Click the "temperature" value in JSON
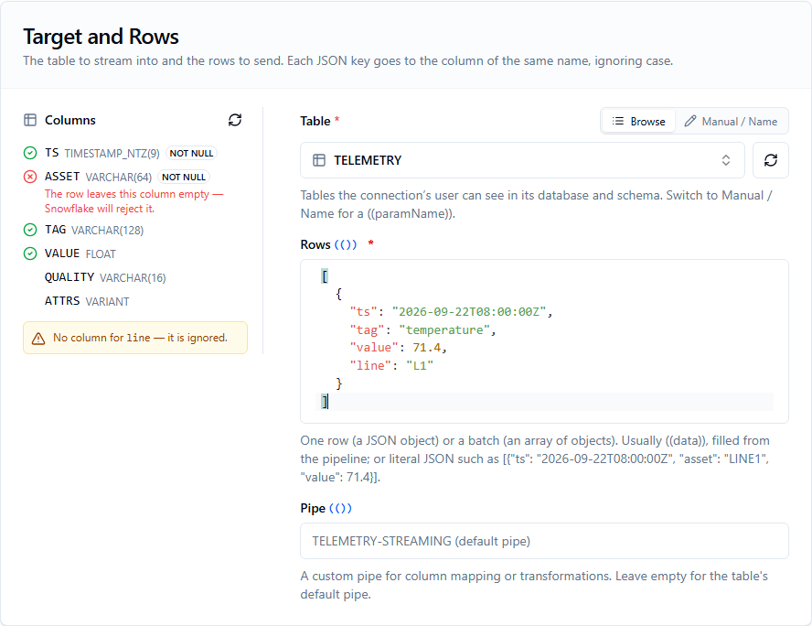The height and width of the screenshot is (626, 812). point(444,330)
